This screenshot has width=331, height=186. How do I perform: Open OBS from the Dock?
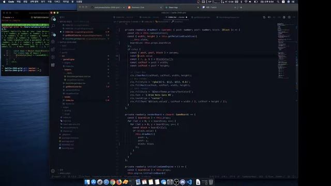[x=176, y=182]
